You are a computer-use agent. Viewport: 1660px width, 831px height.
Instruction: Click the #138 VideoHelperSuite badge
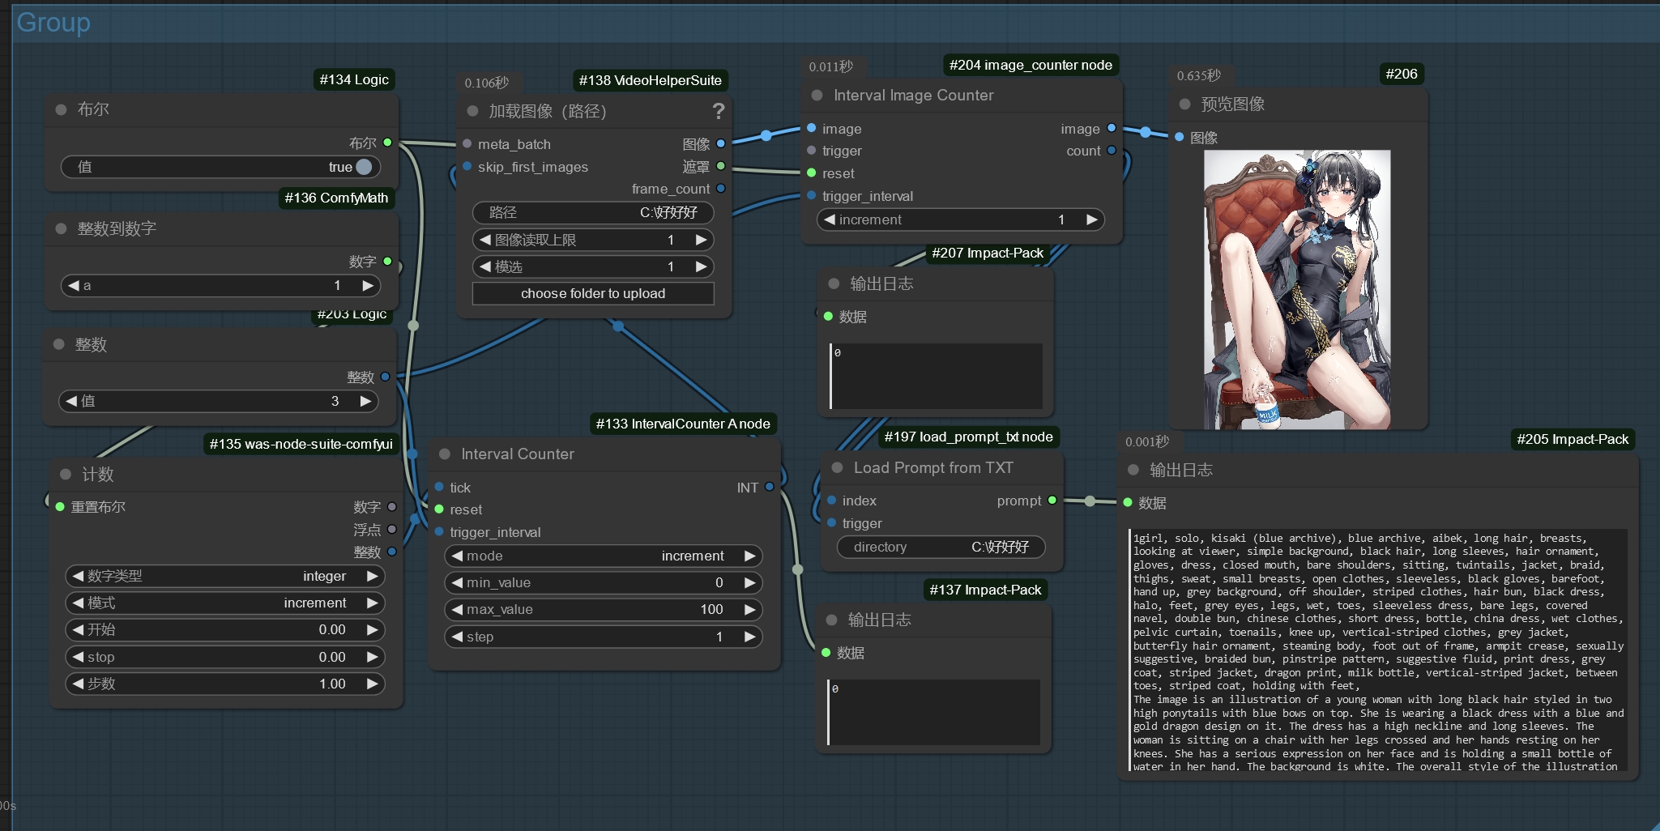coord(650,80)
